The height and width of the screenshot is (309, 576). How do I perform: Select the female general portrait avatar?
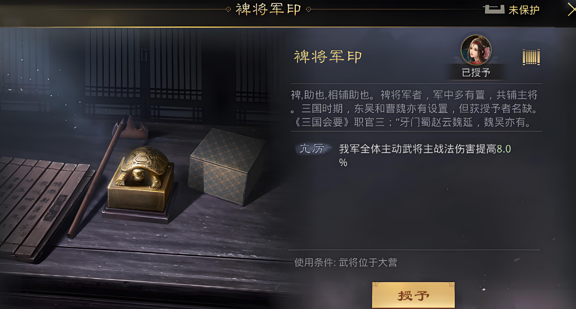point(476,50)
